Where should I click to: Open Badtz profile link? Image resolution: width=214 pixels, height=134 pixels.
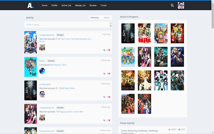pos(42,61)
